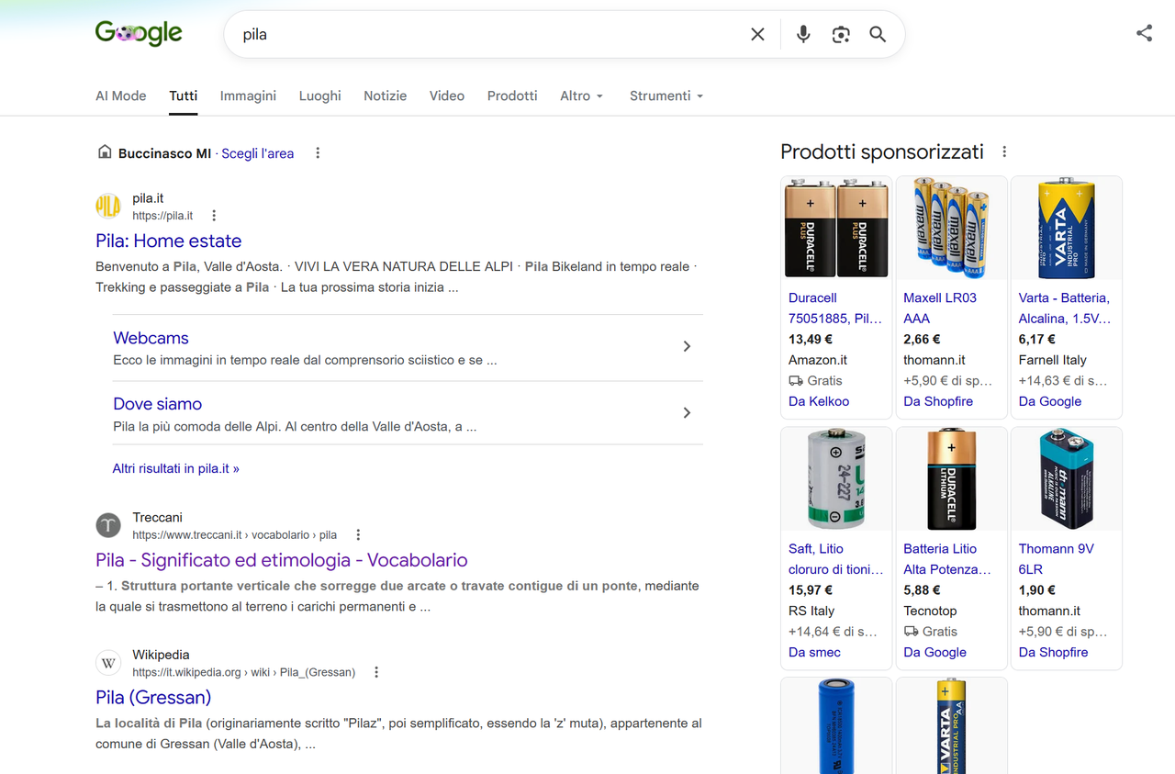Open three-dot menu beside pila.it result
Screen dimensions: 1175x774
point(214,216)
